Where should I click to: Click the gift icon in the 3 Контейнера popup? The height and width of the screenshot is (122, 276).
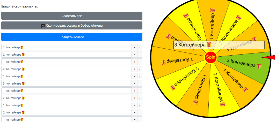(209, 45)
